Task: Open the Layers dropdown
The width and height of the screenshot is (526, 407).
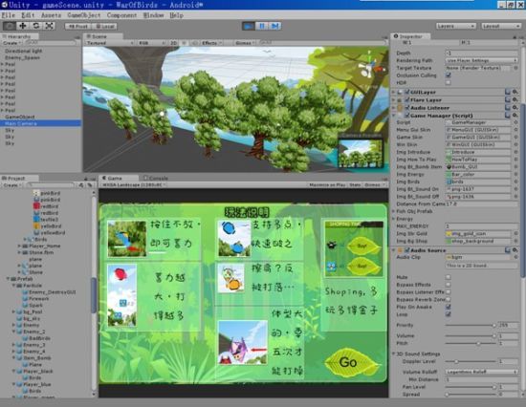Action: click(455, 26)
